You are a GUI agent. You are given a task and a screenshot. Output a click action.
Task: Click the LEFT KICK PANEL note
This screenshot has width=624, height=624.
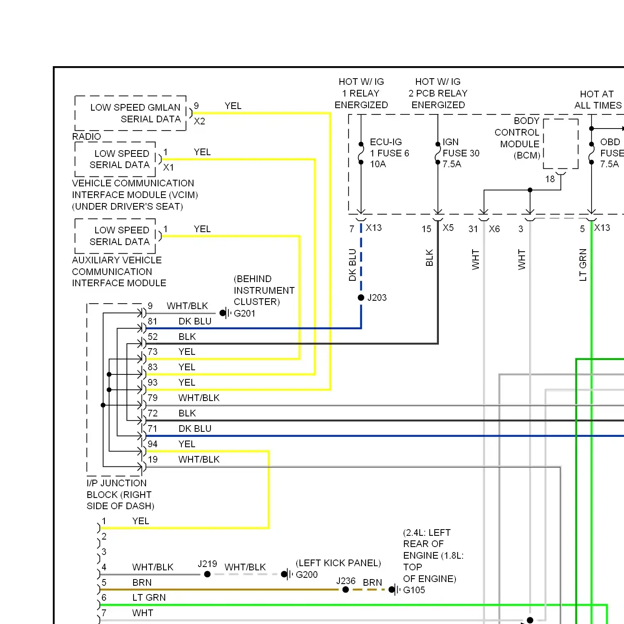pos(338,563)
